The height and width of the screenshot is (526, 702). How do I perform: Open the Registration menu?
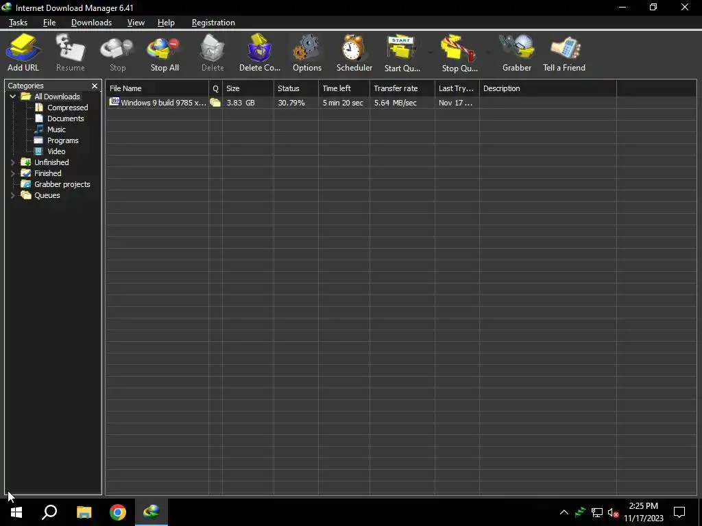(x=213, y=23)
